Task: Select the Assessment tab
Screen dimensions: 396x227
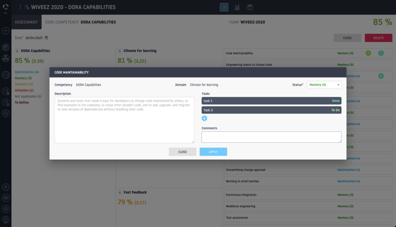Action: (x=26, y=22)
